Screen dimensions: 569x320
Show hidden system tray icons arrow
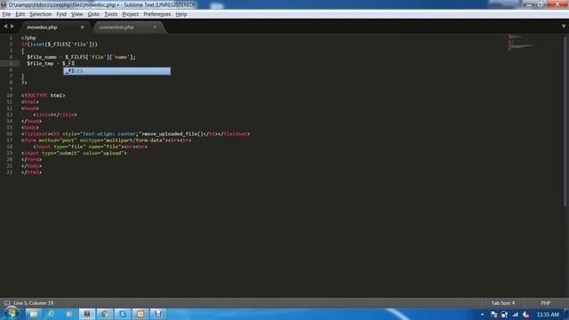tap(482, 315)
